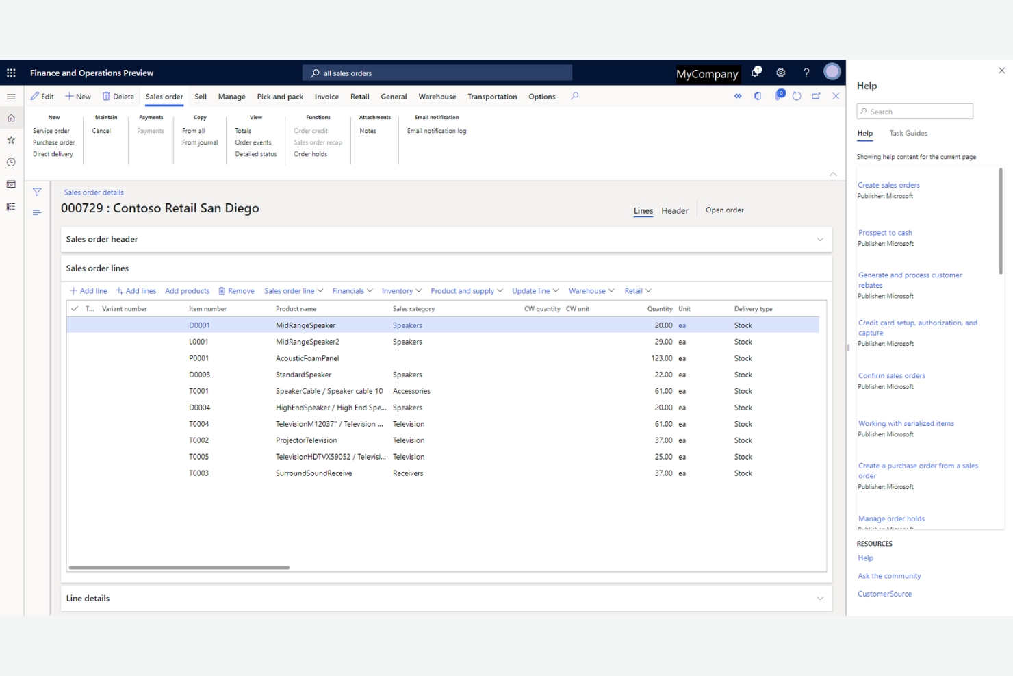Open the Create sales orders help article

pos(888,185)
